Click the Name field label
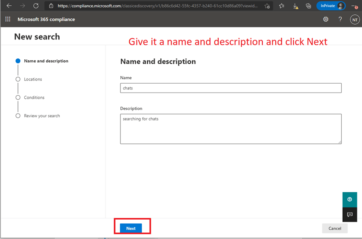362x239 pixels. click(x=126, y=78)
